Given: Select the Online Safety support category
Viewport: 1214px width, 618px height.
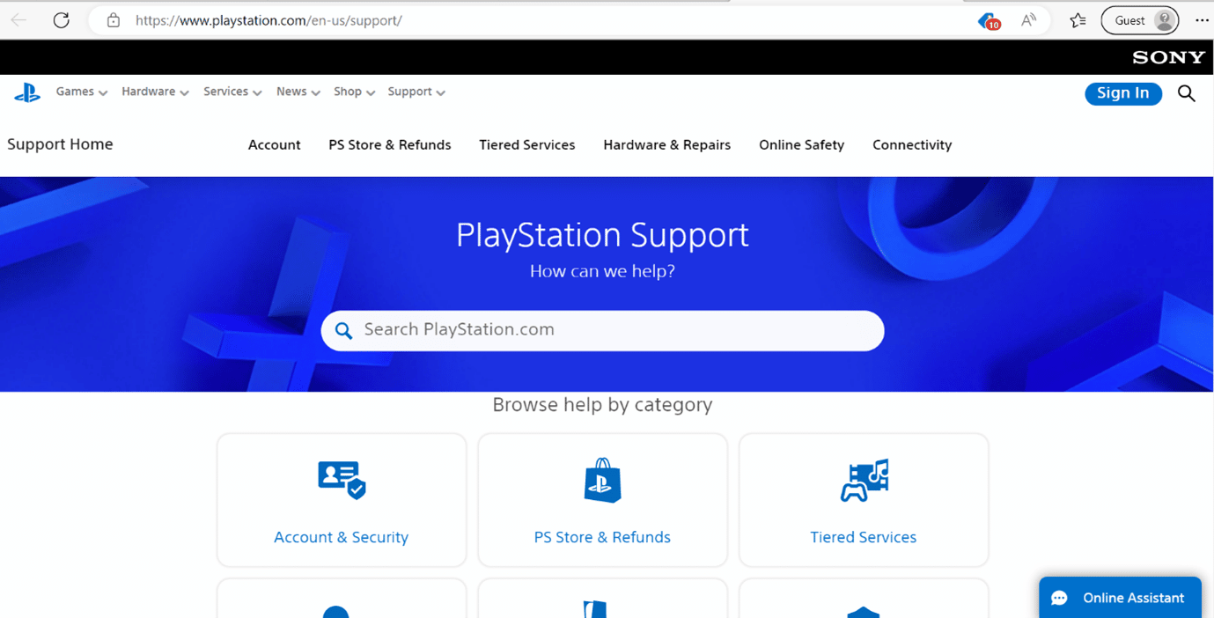Looking at the screenshot, I should pos(801,144).
